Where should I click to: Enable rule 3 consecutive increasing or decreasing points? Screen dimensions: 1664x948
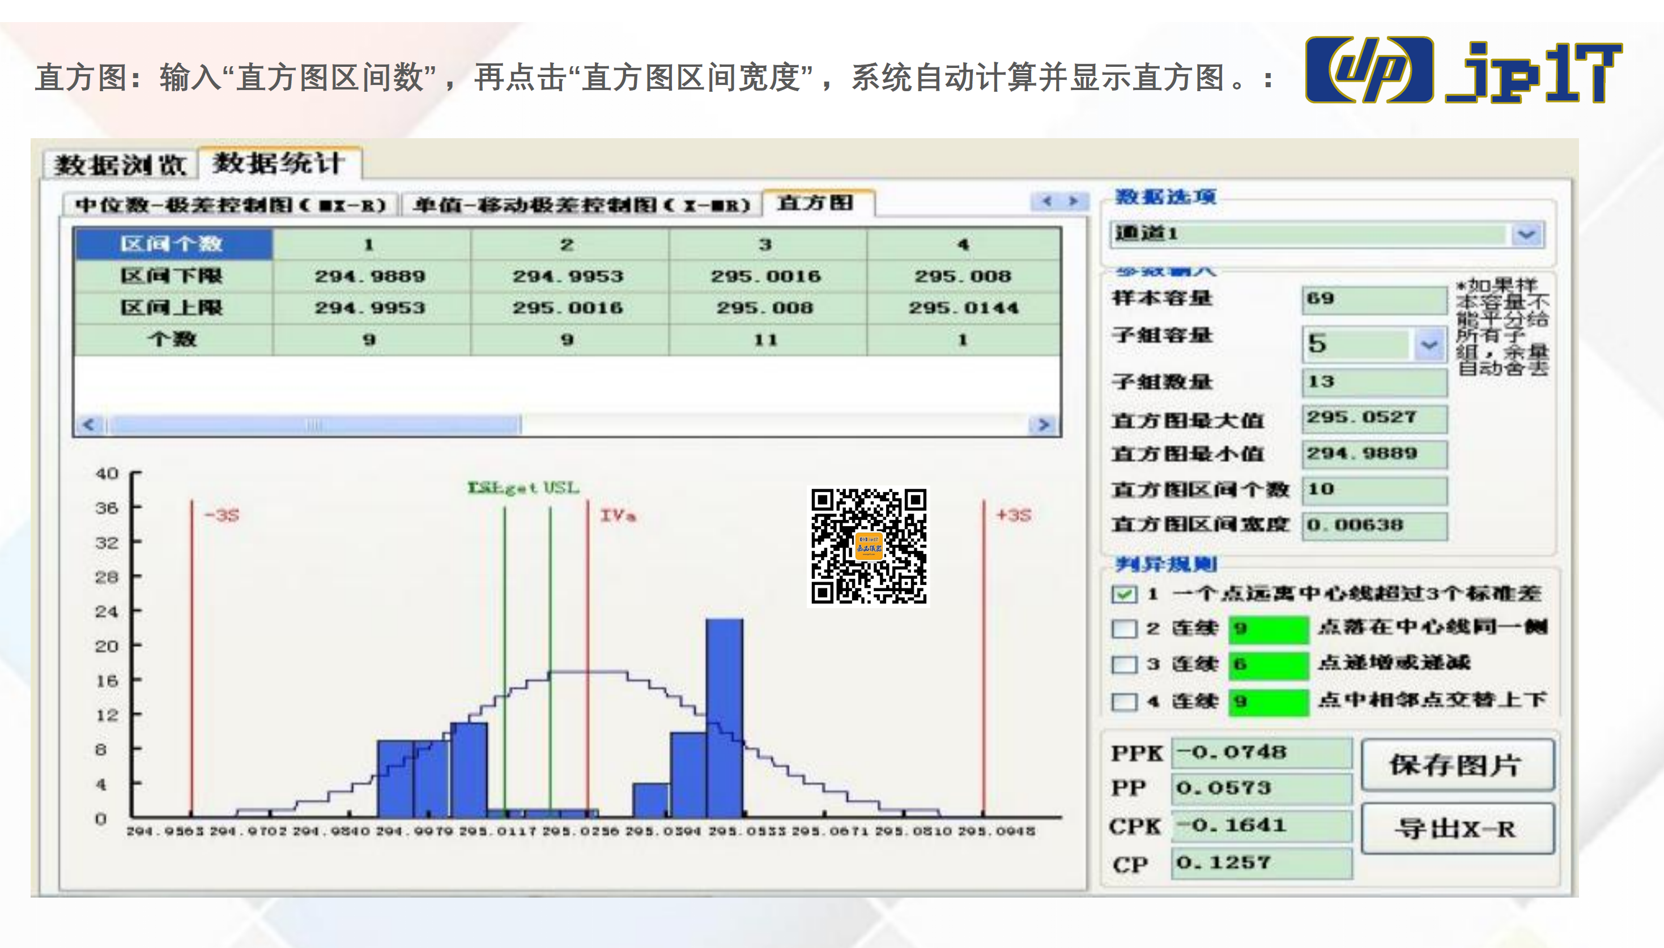(1124, 664)
